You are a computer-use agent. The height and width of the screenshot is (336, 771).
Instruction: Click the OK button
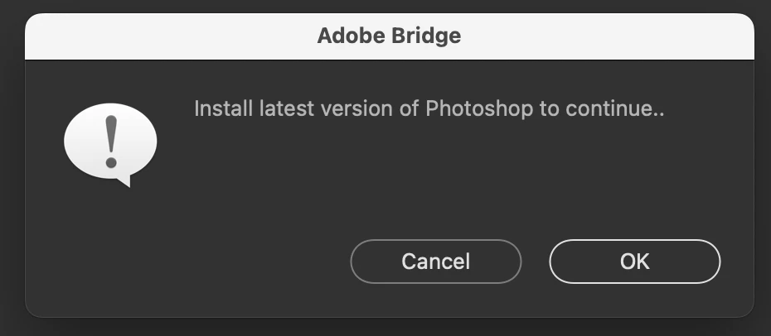[x=634, y=262]
